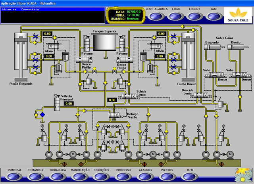Image resolution: width=254 pixels, height=184 pixels.
Task: Click the black alarm message list area
Action: (53, 17)
